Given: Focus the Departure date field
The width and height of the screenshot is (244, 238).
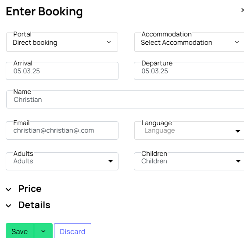Looking at the screenshot, I should pos(189,71).
